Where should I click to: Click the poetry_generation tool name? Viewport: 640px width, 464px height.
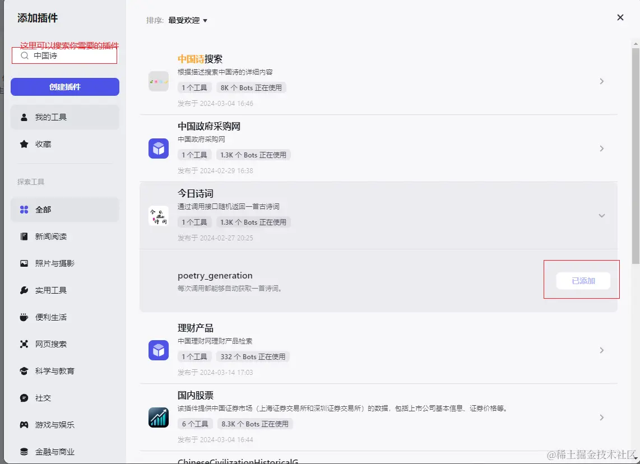[215, 276]
